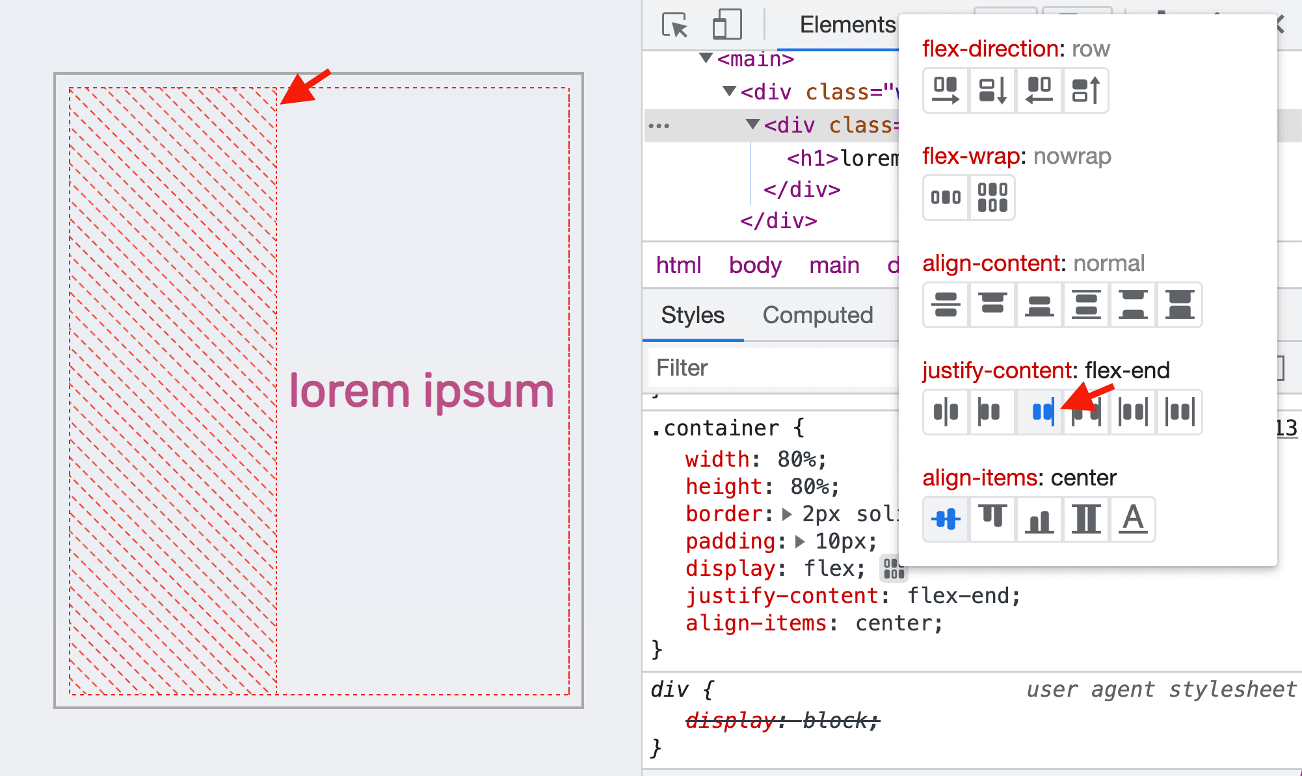This screenshot has height=776, width=1302.
Task: Select the align-items center icon
Action: [944, 519]
